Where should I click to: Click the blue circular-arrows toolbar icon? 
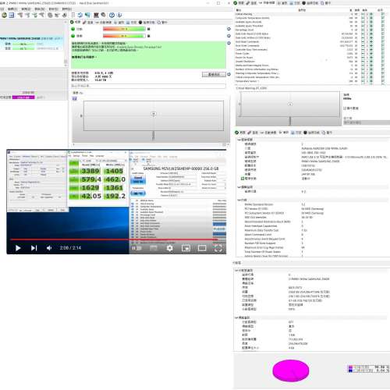pyautogui.click(x=80, y=15)
